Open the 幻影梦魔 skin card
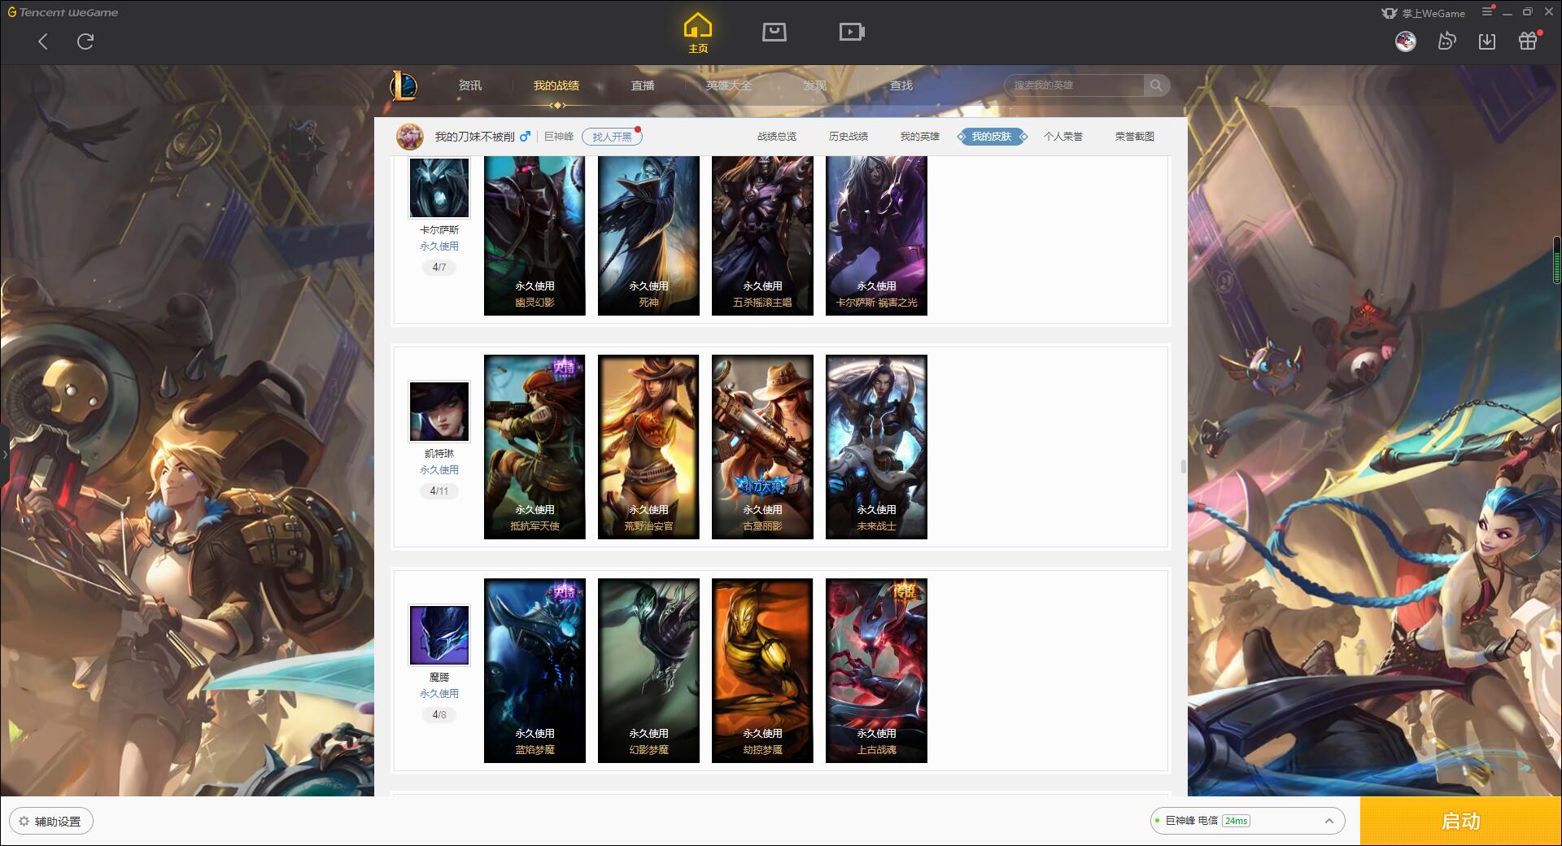1562x846 pixels. pyautogui.click(x=648, y=670)
